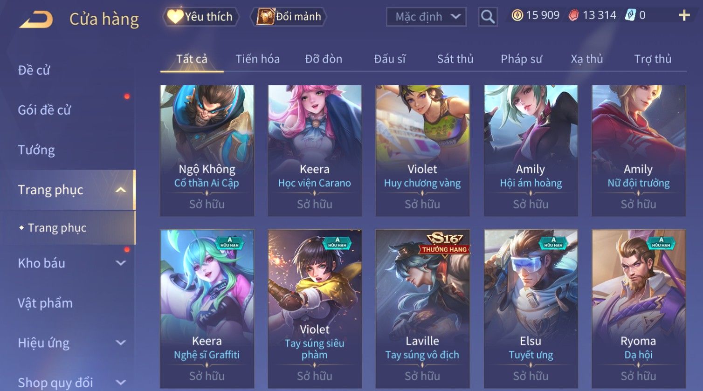This screenshot has width=703, height=391.
Task: Open the Tướng sidebar menu
Action: point(36,150)
